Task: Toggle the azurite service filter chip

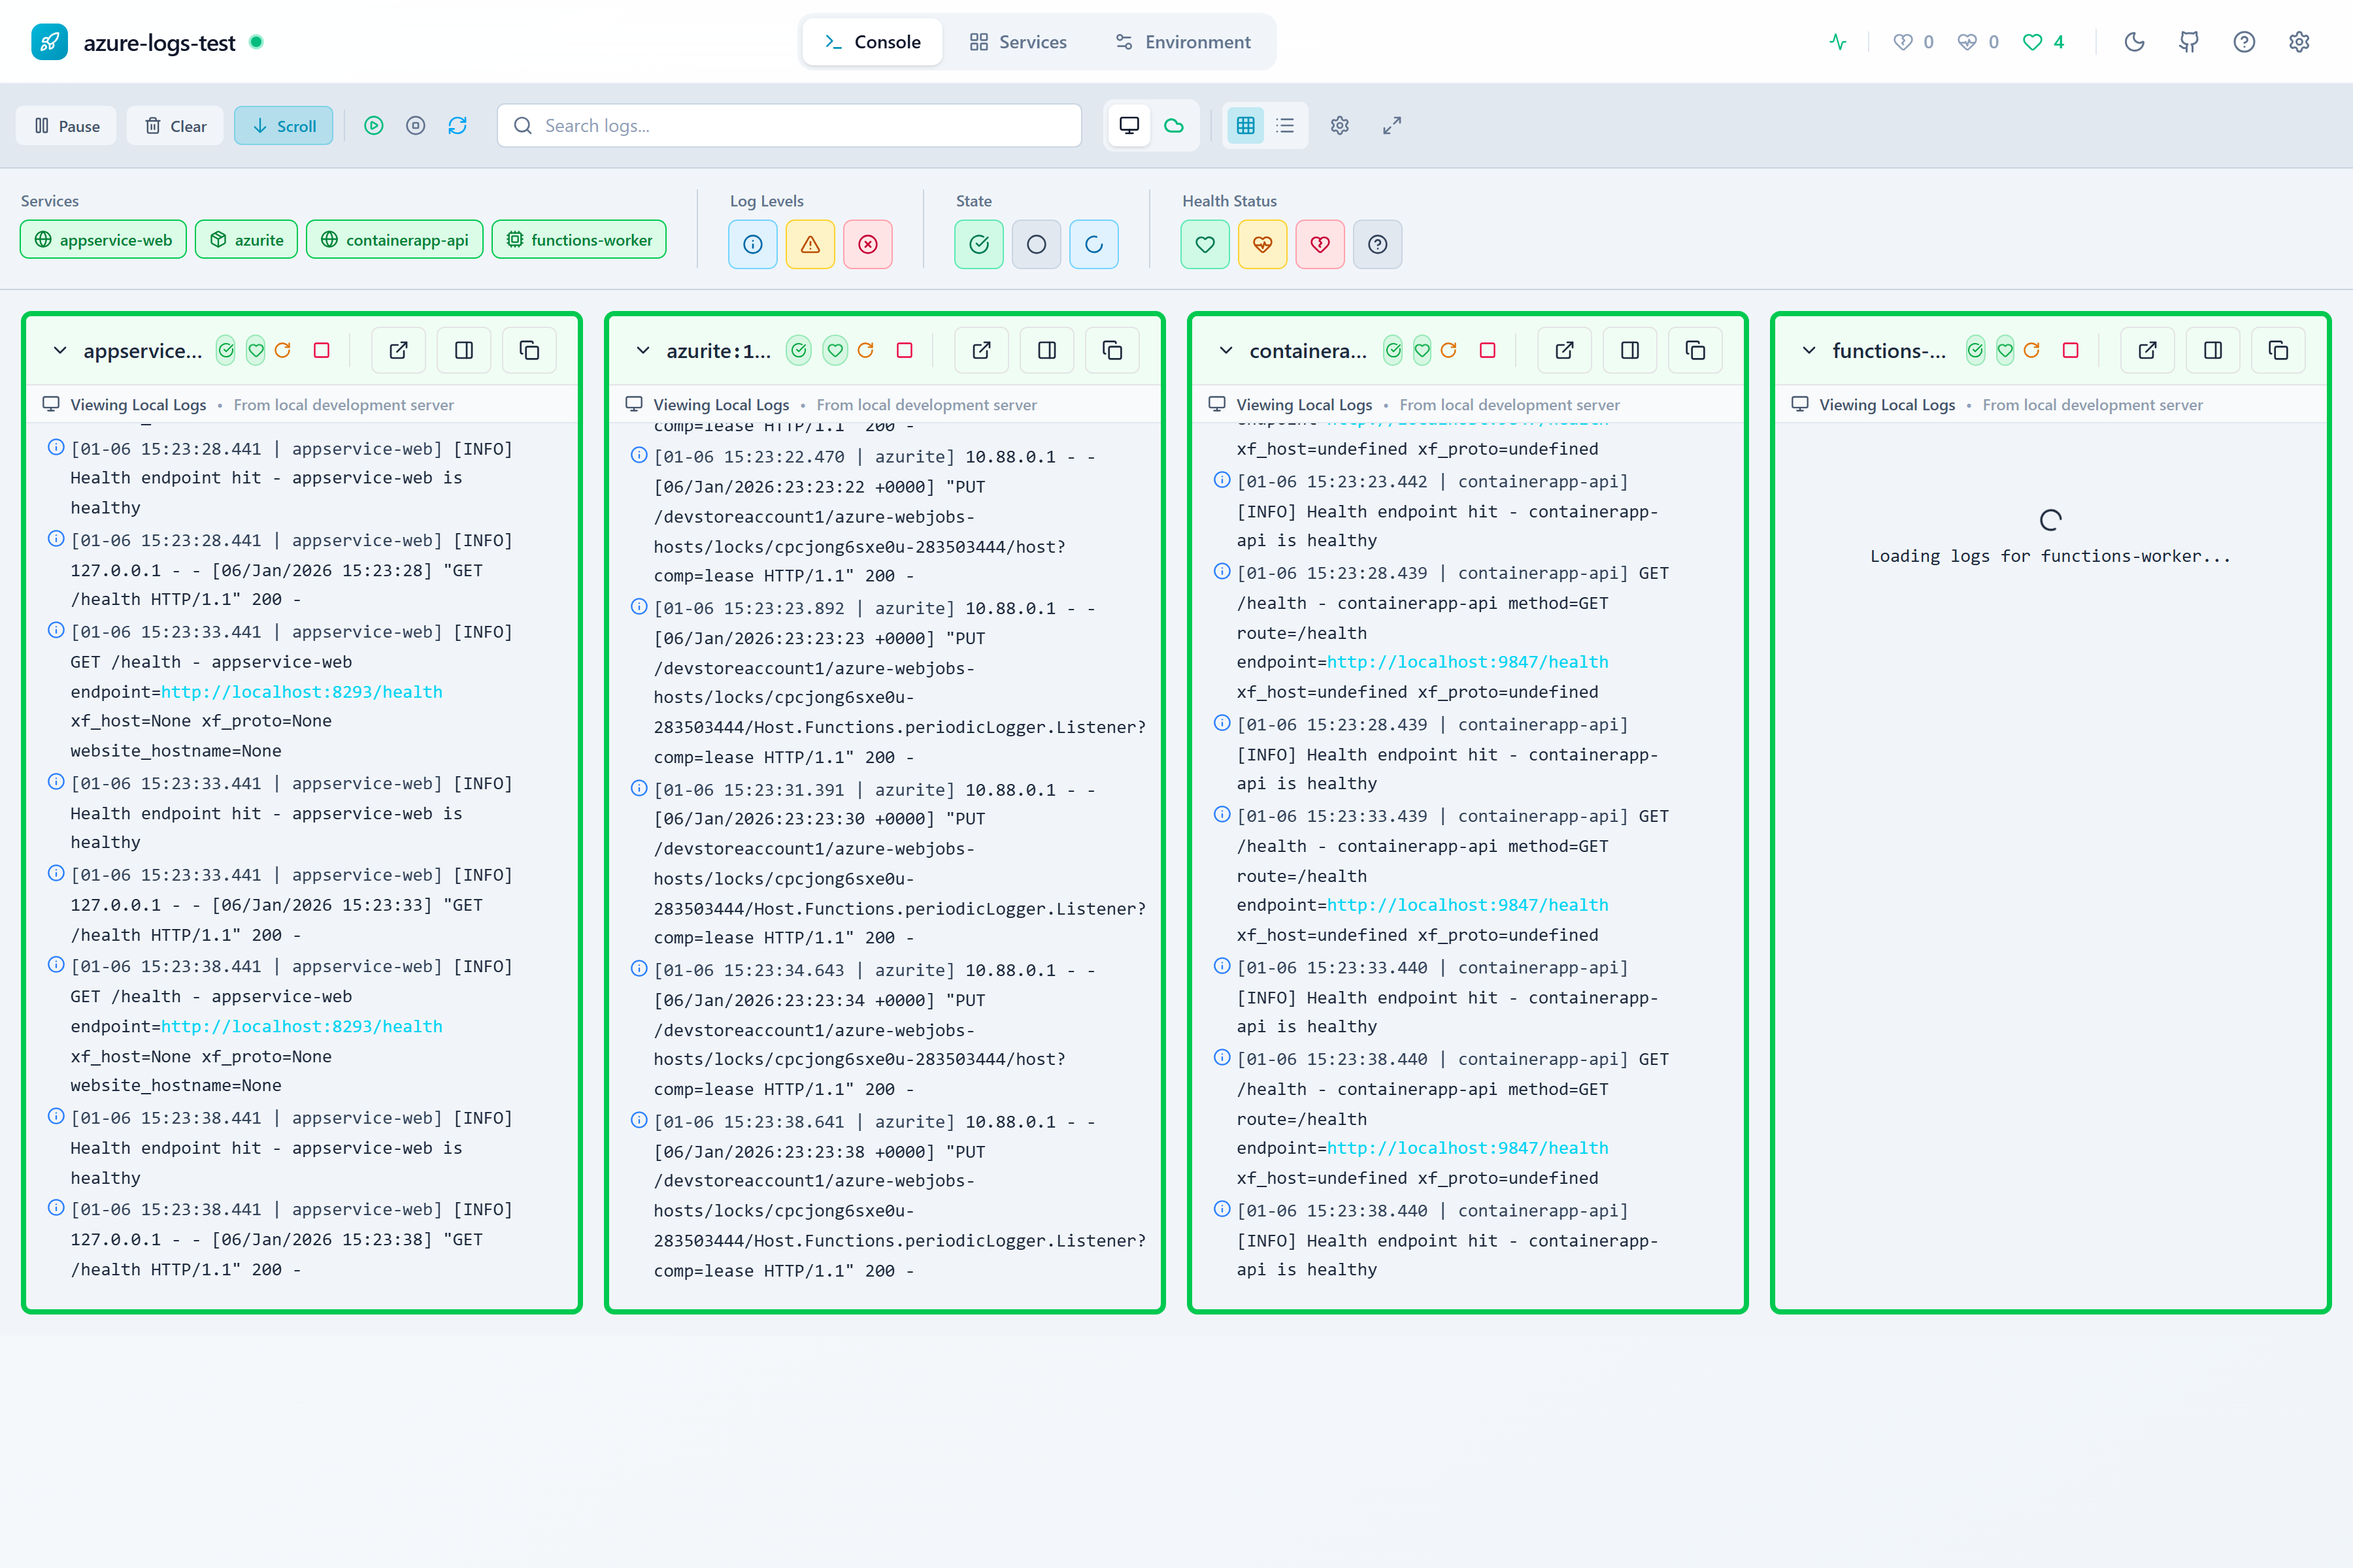Action: click(x=246, y=239)
